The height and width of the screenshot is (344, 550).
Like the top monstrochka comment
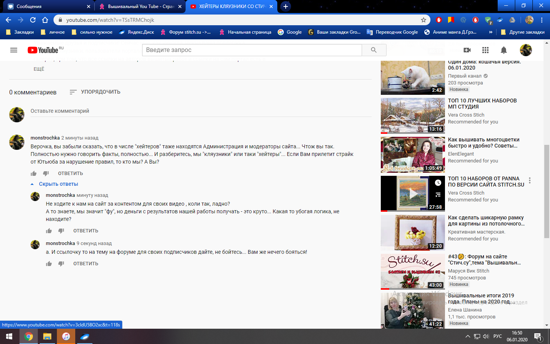(34, 174)
